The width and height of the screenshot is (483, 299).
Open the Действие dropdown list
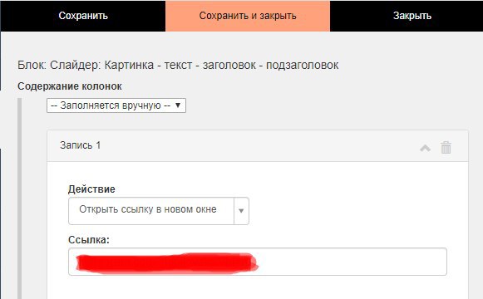(158, 211)
